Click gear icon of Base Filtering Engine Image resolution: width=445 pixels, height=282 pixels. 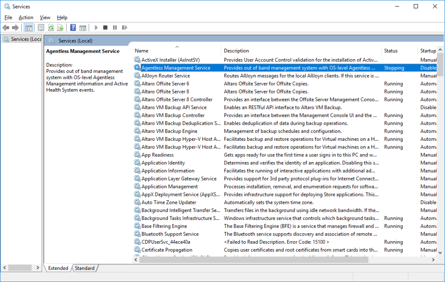tap(137, 226)
